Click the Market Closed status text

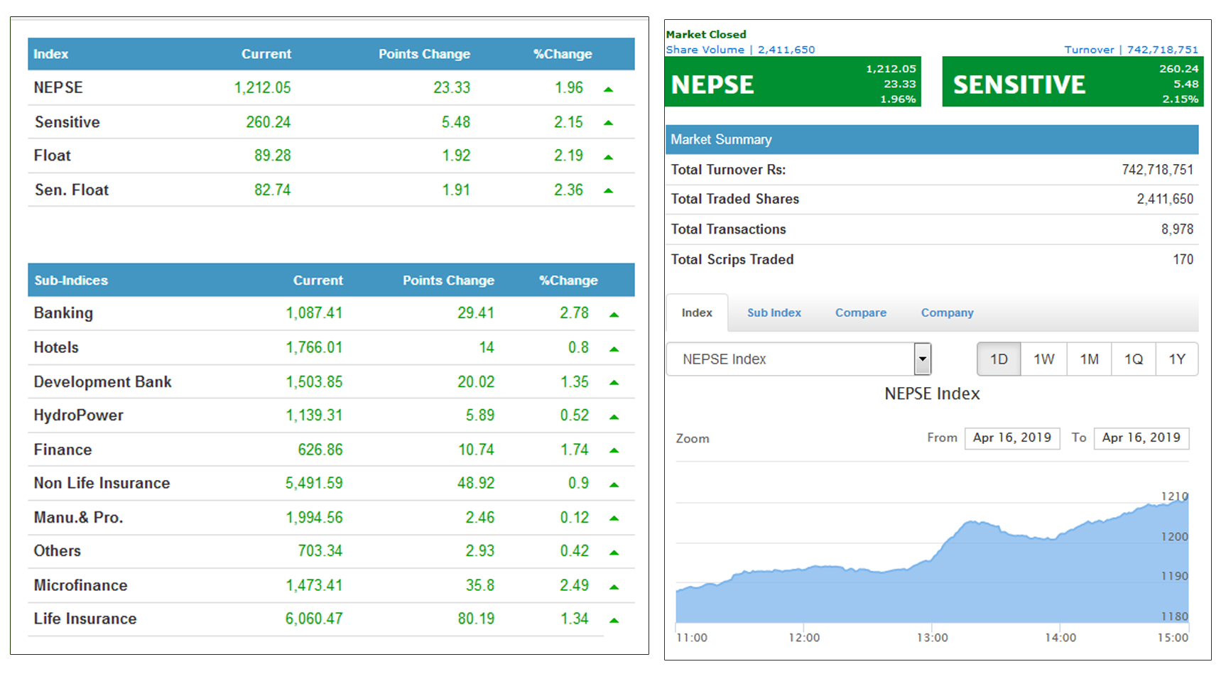click(706, 34)
